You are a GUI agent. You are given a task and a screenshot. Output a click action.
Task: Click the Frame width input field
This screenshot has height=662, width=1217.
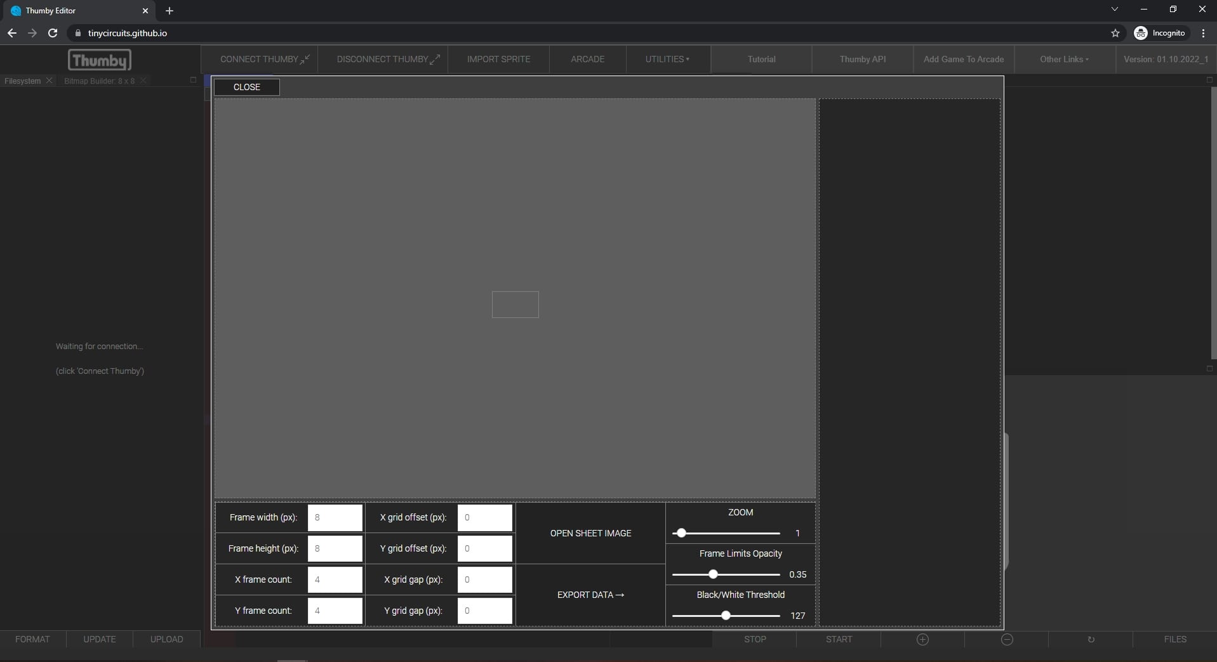[x=335, y=517]
